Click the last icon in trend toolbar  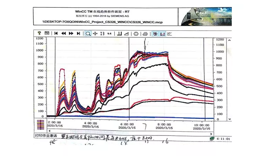[170, 34]
